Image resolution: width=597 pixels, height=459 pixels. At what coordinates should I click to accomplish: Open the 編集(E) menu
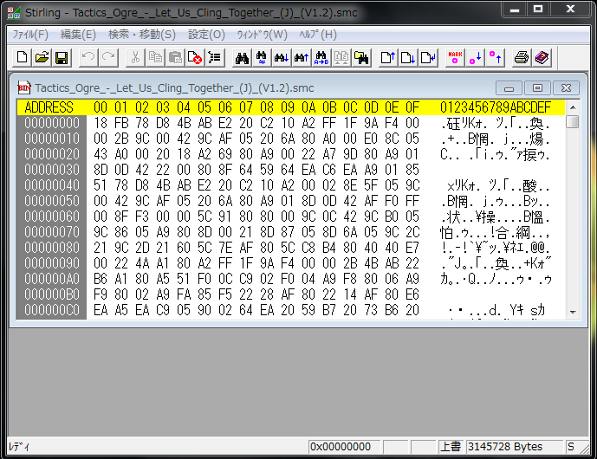coord(78,35)
